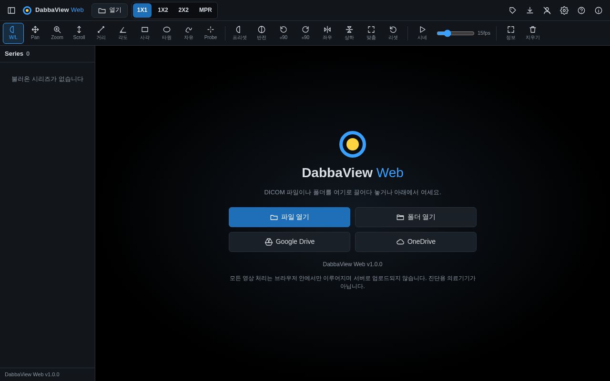Select the 각도 angle tool

[123, 33]
